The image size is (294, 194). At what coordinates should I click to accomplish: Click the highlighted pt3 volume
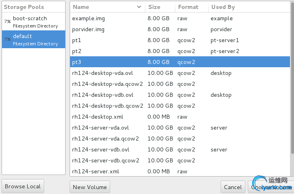77,62
